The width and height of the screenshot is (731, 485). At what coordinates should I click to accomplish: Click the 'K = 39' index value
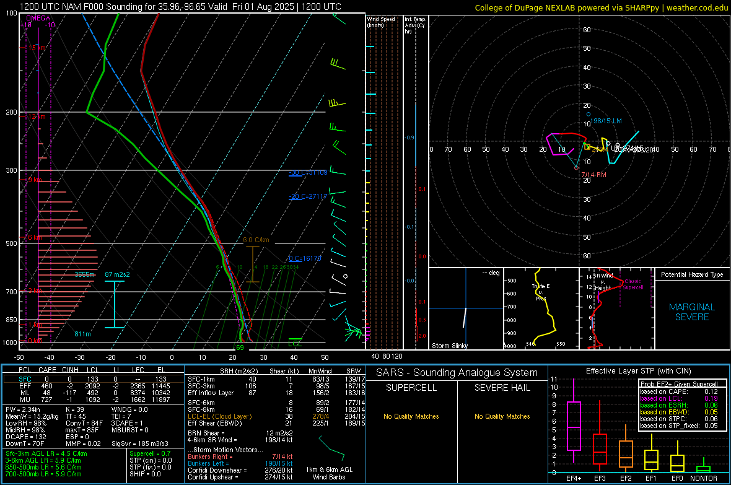pos(75,409)
